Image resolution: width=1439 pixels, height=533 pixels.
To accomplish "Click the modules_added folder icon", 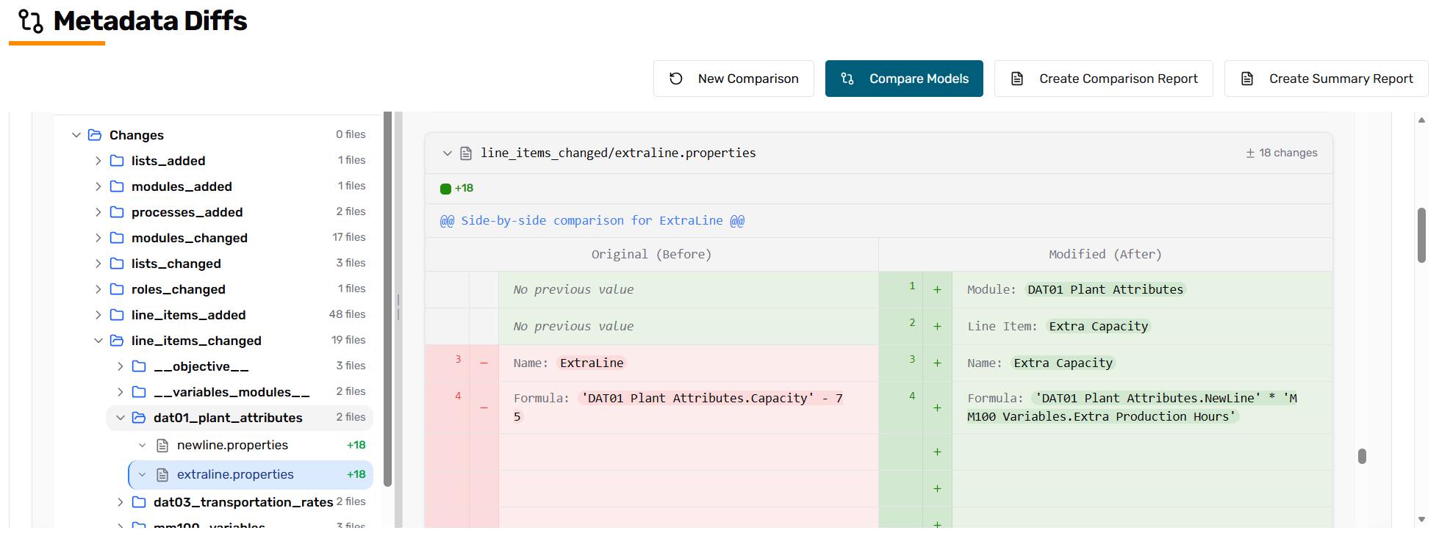I will pos(117,186).
